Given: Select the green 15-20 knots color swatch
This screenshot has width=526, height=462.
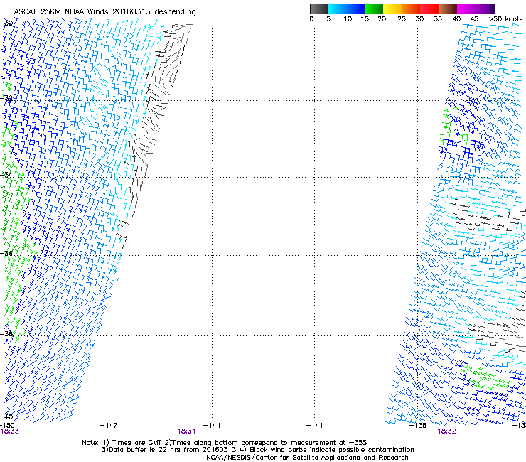Looking at the screenshot, I should point(374,9).
